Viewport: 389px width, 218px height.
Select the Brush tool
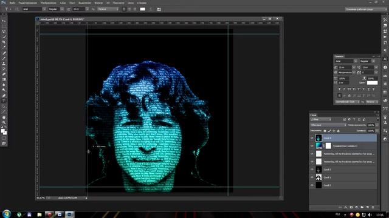[x=4, y=58]
